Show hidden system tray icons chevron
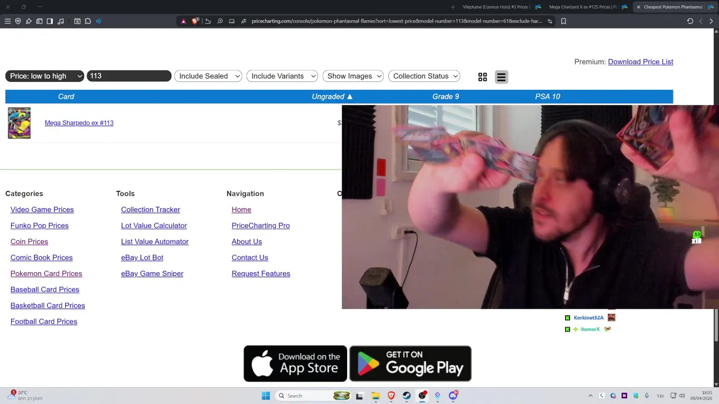This screenshot has width=719, height=404. click(x=590, y=396)
